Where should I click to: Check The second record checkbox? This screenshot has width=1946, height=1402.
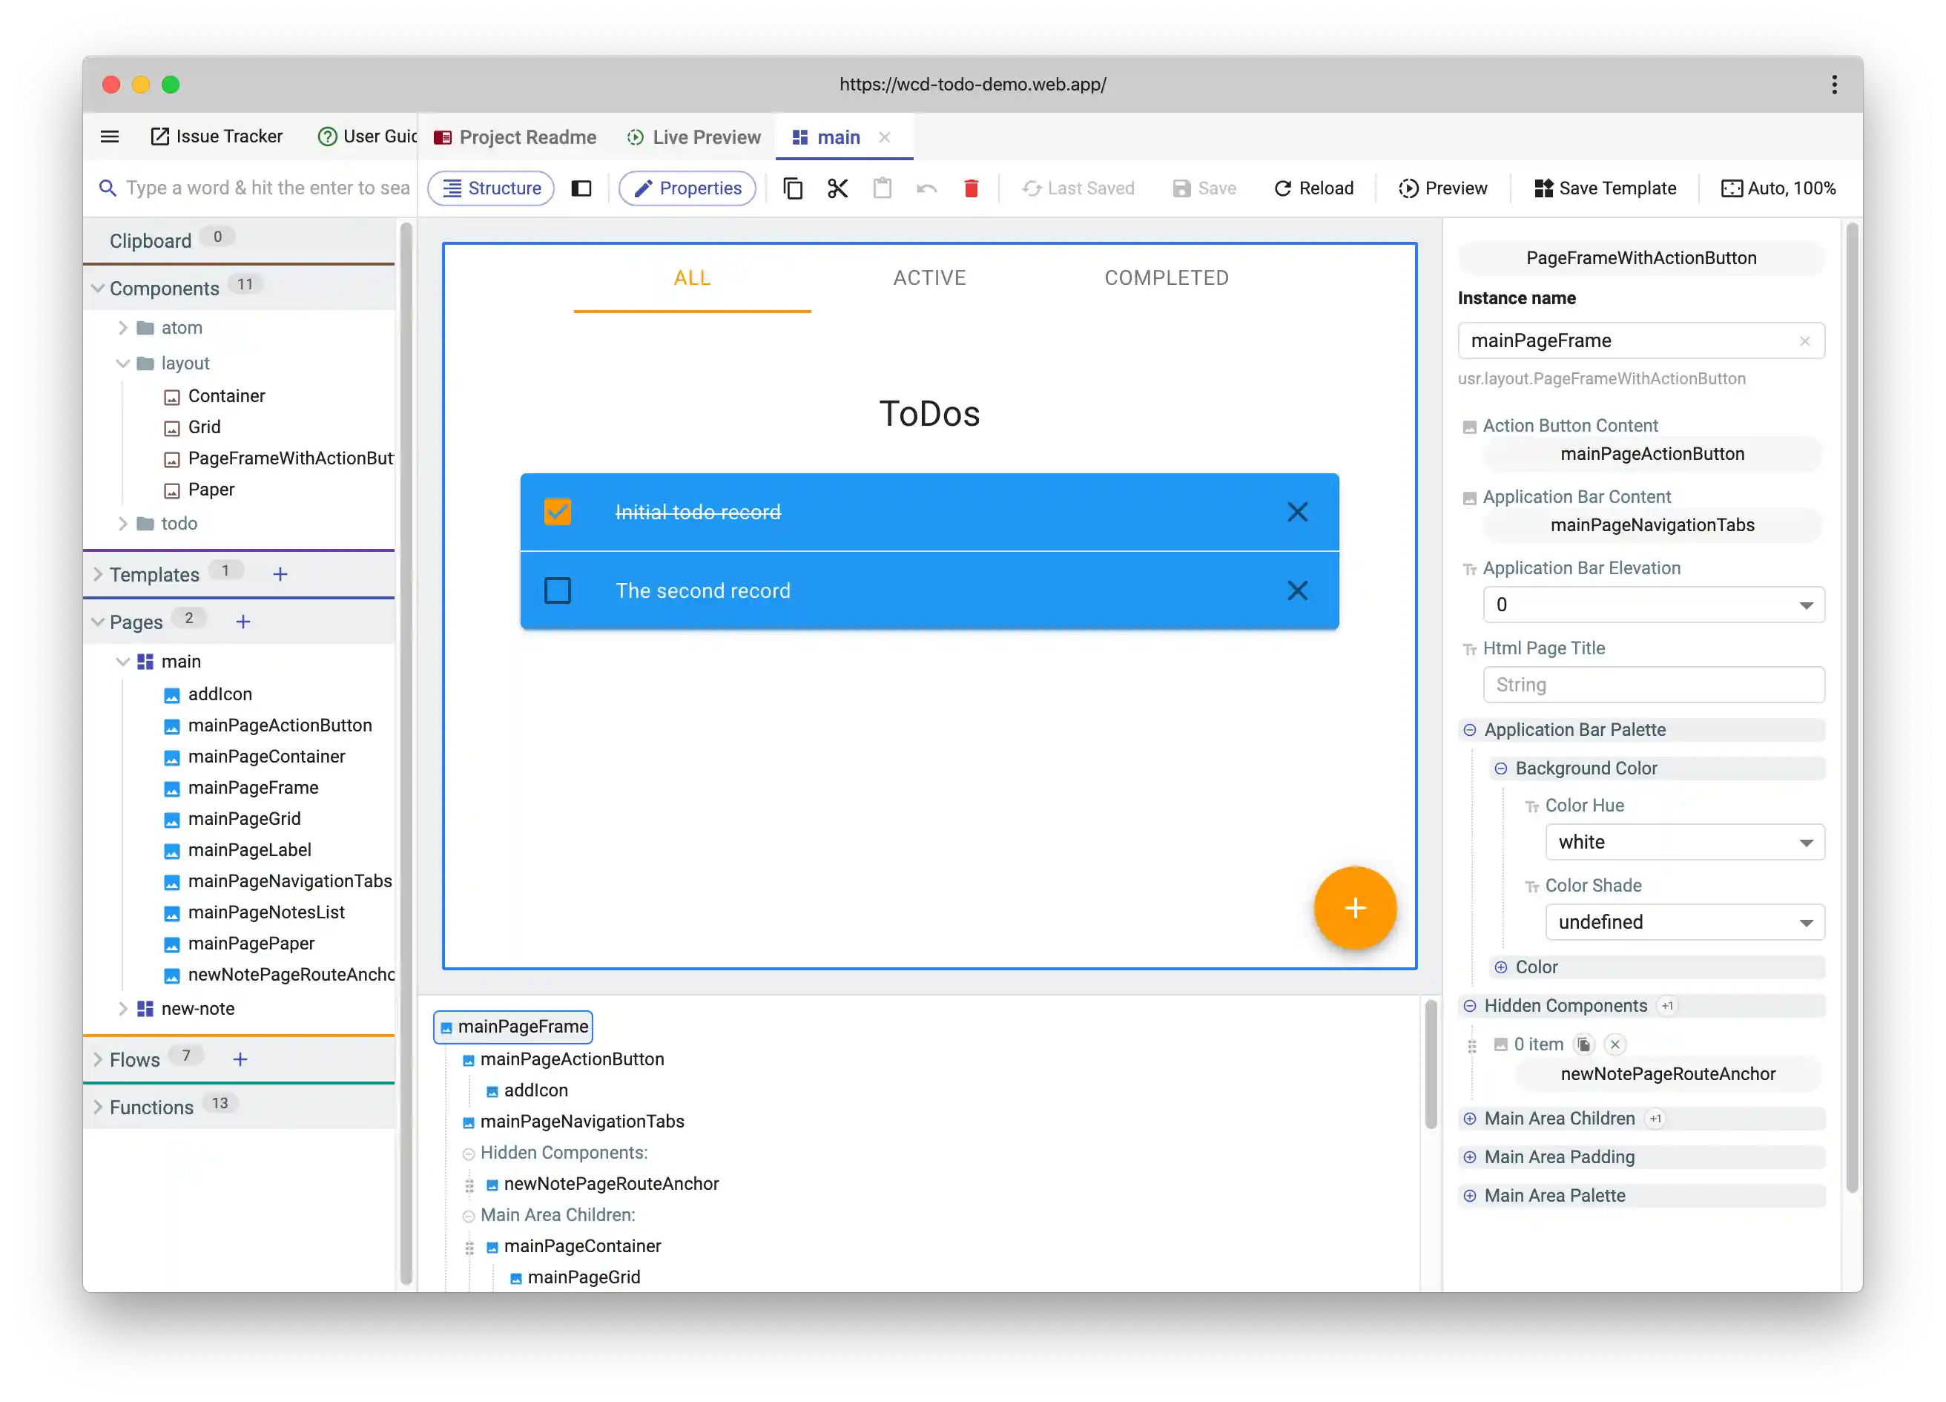pos(558,590)
